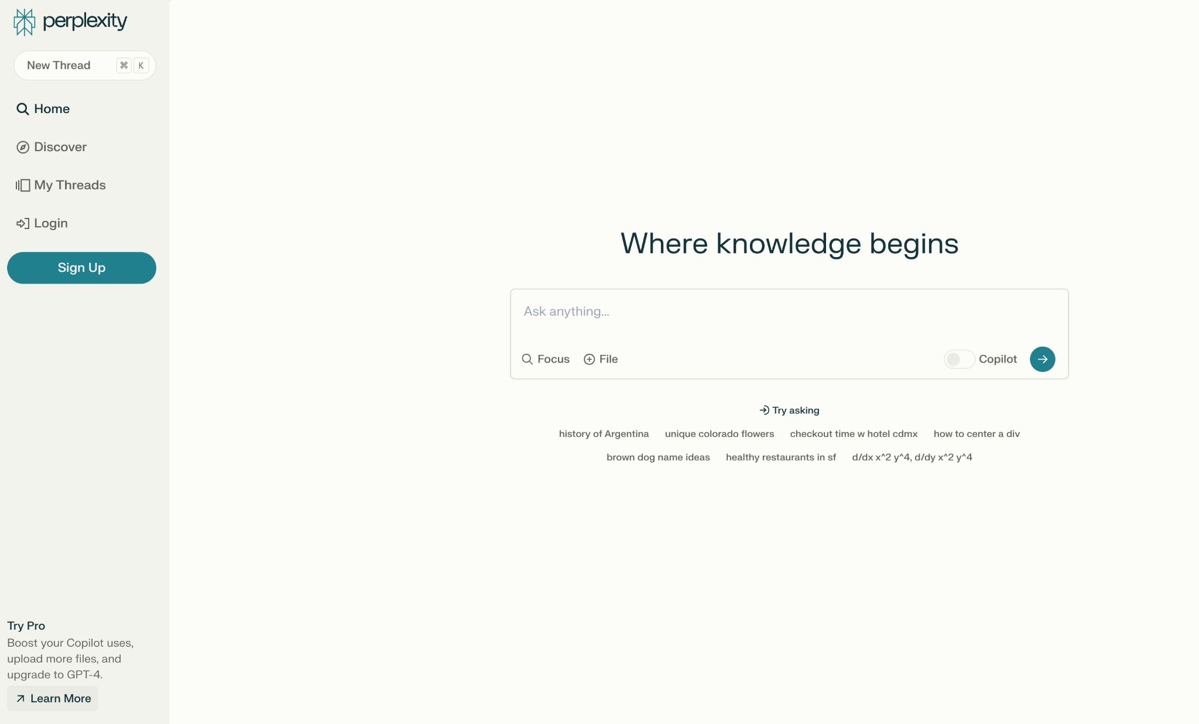
Task: Click the Sign Up button
Action: pyautogui.click(x=81, y=267)
